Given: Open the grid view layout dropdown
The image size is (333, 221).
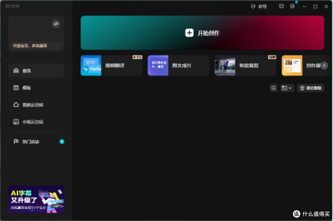Looking at the screenshot, I should pyautogui.click(x=286, y=88).
